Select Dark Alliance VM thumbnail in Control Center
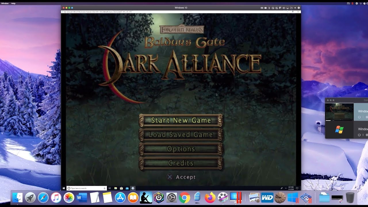The image size is (368, 207). tap(339, 112)
